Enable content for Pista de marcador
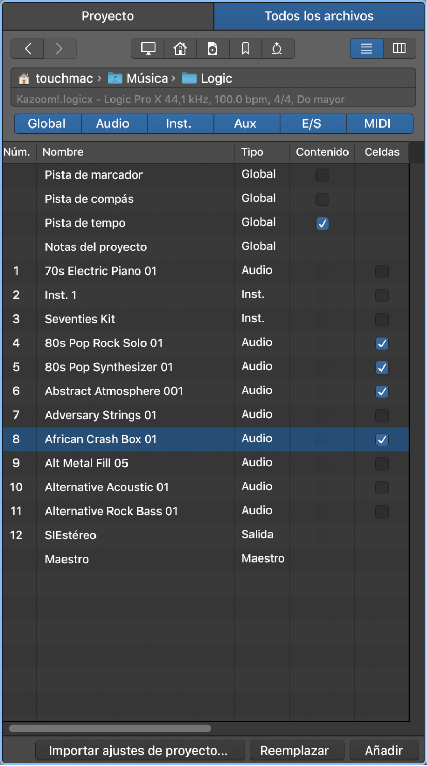The height and width of the screenshot is (766, 427). pyautogui.click(x=322, y=175)
